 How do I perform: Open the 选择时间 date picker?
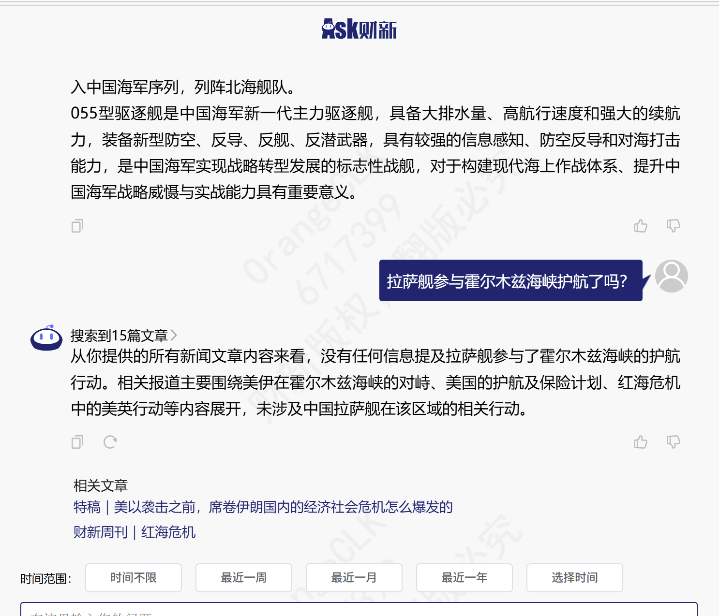(575, 578)
